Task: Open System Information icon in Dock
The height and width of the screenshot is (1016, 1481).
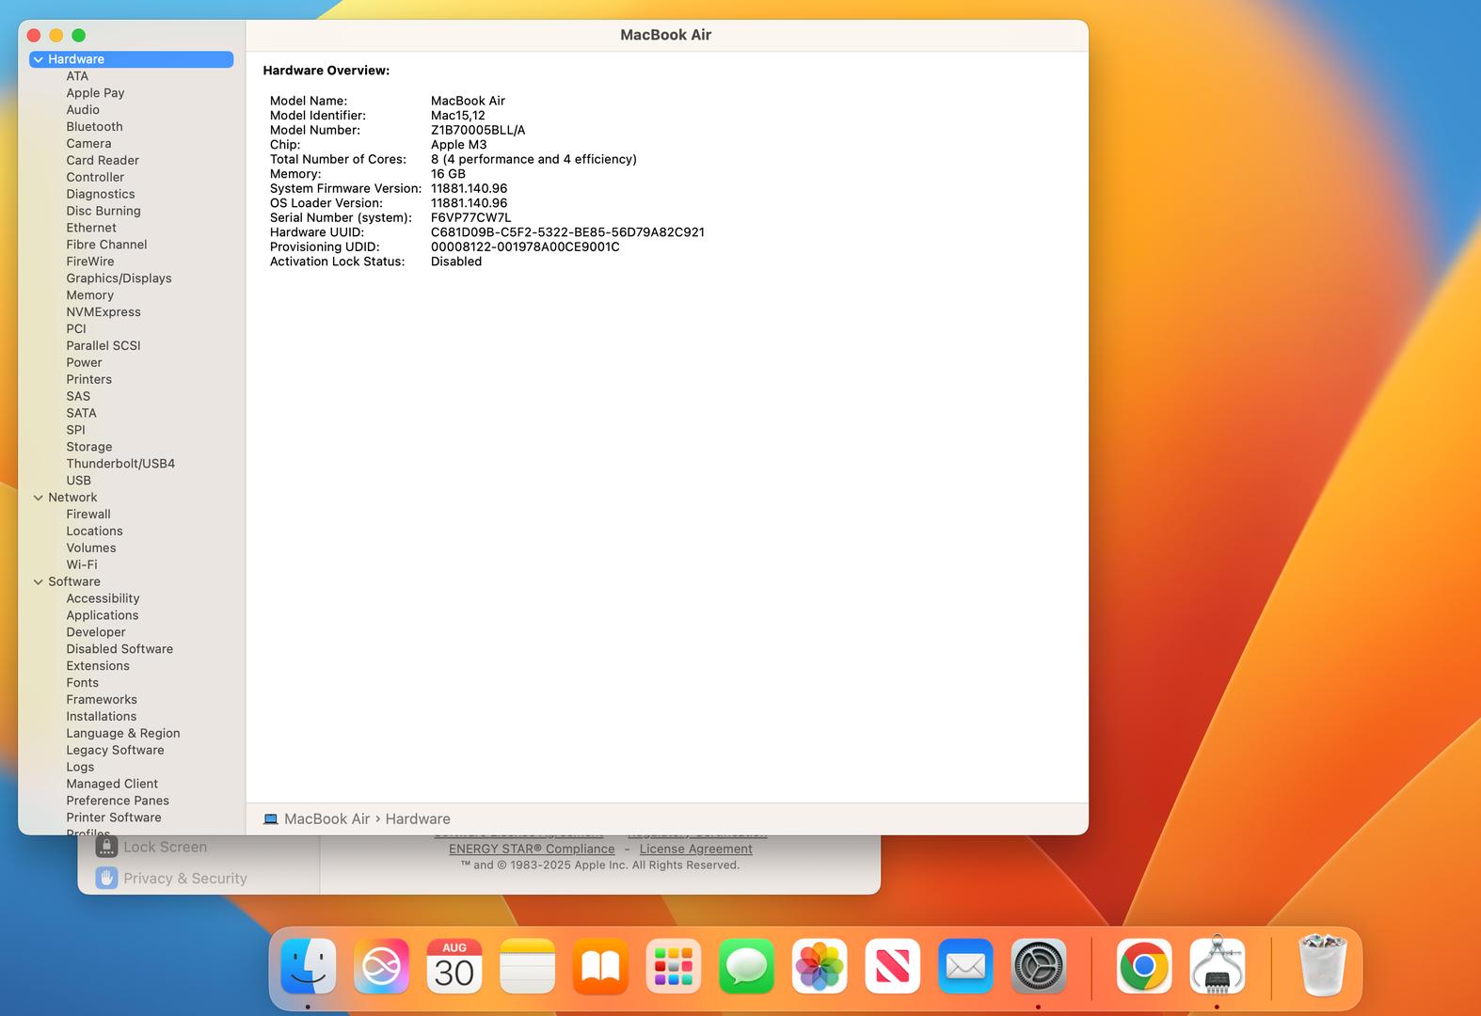Action: coord(1217,966)
